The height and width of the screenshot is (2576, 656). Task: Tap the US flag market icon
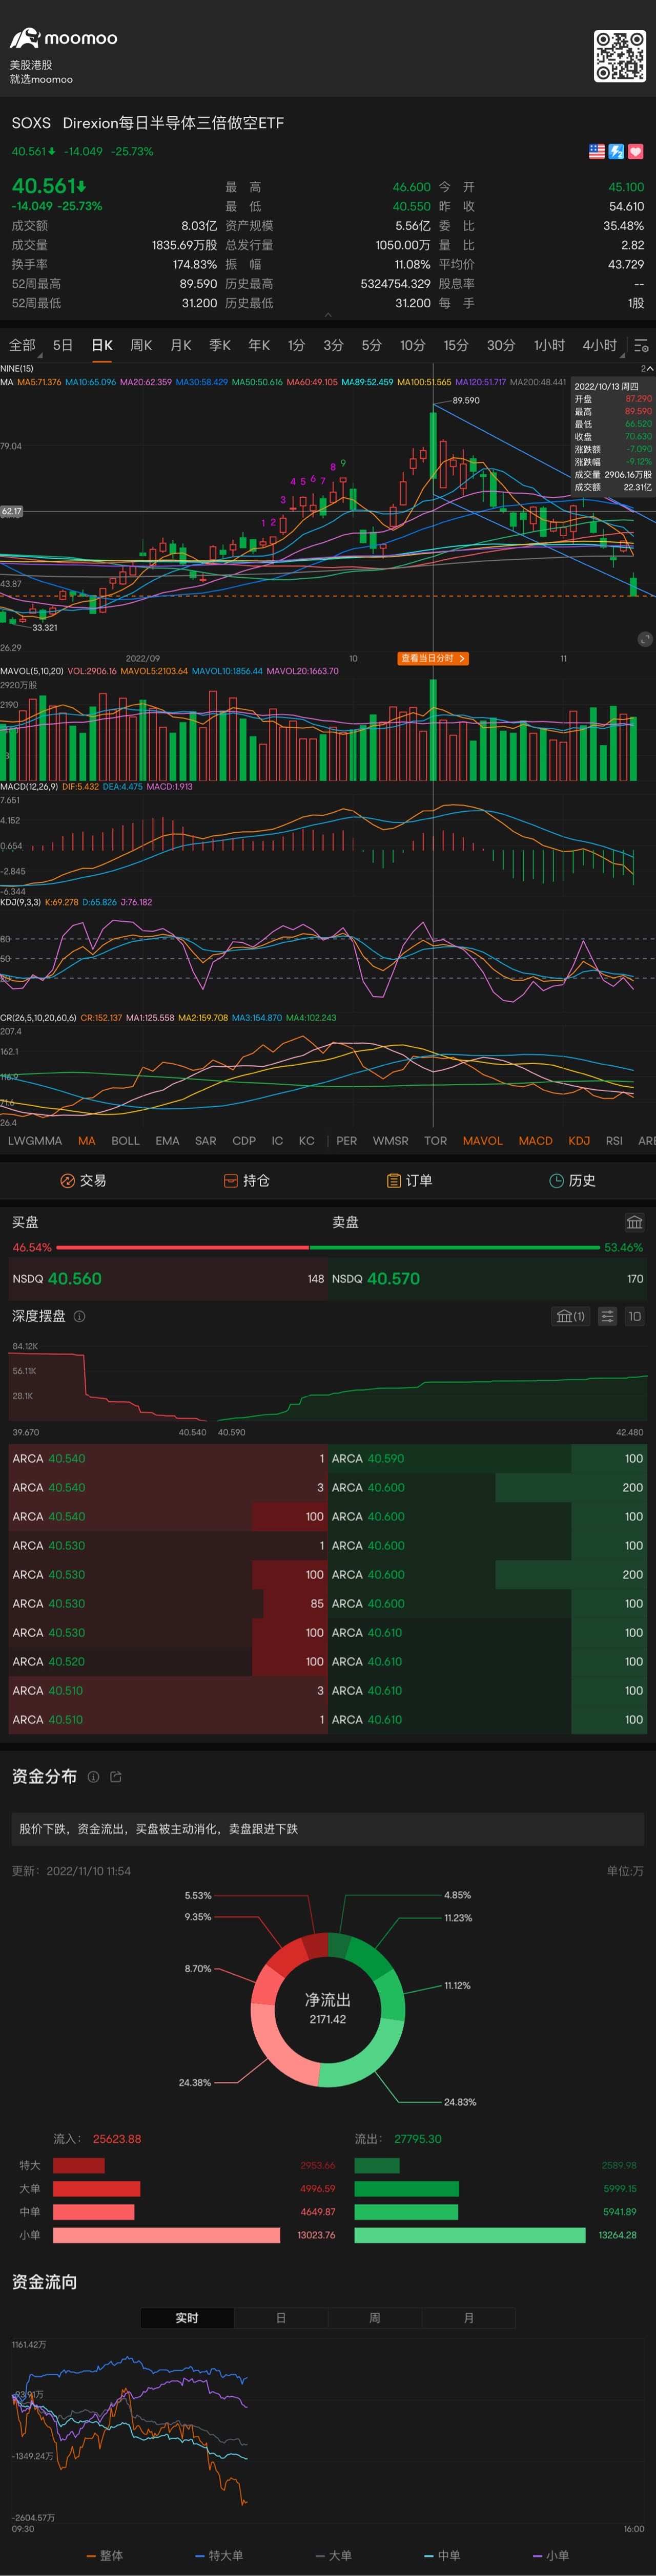pyautogui.click(x=597, y=152)
